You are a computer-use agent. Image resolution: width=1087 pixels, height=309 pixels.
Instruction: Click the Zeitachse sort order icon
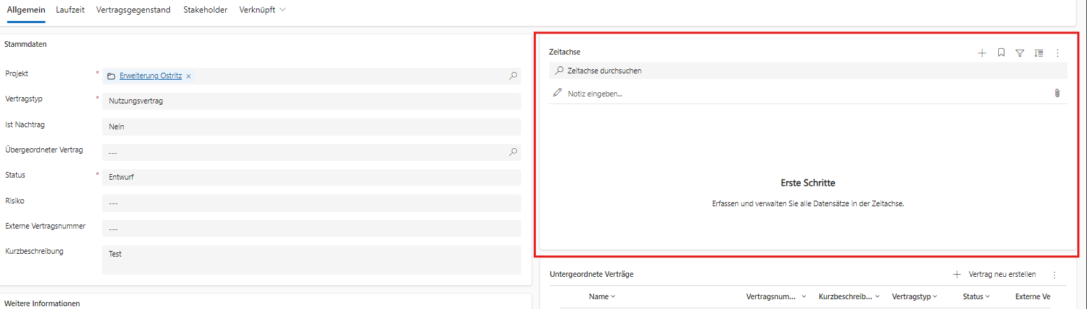click(x=1039, y=52)
